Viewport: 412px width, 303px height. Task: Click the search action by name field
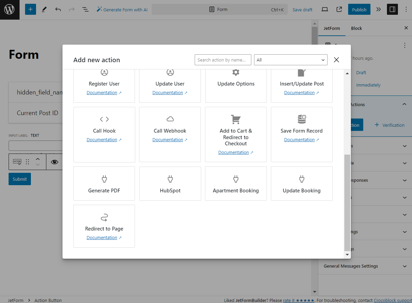(222, 59)
